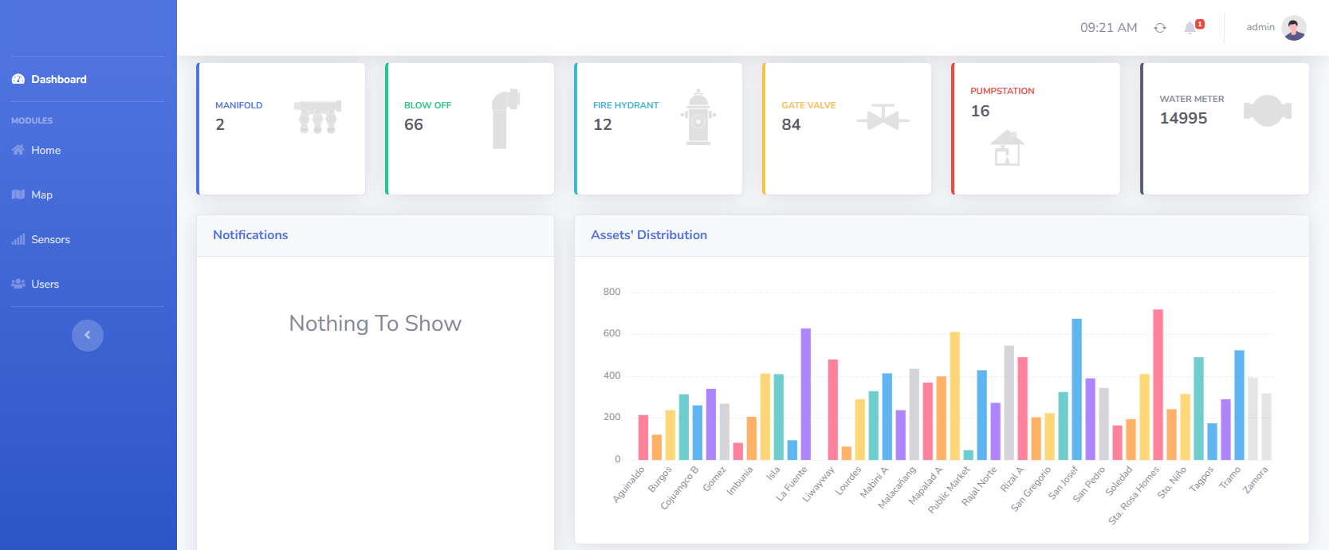Open the Dashboard page in the sidebar
Viewport: 1329px width, 550px height.
coord(58,79)
